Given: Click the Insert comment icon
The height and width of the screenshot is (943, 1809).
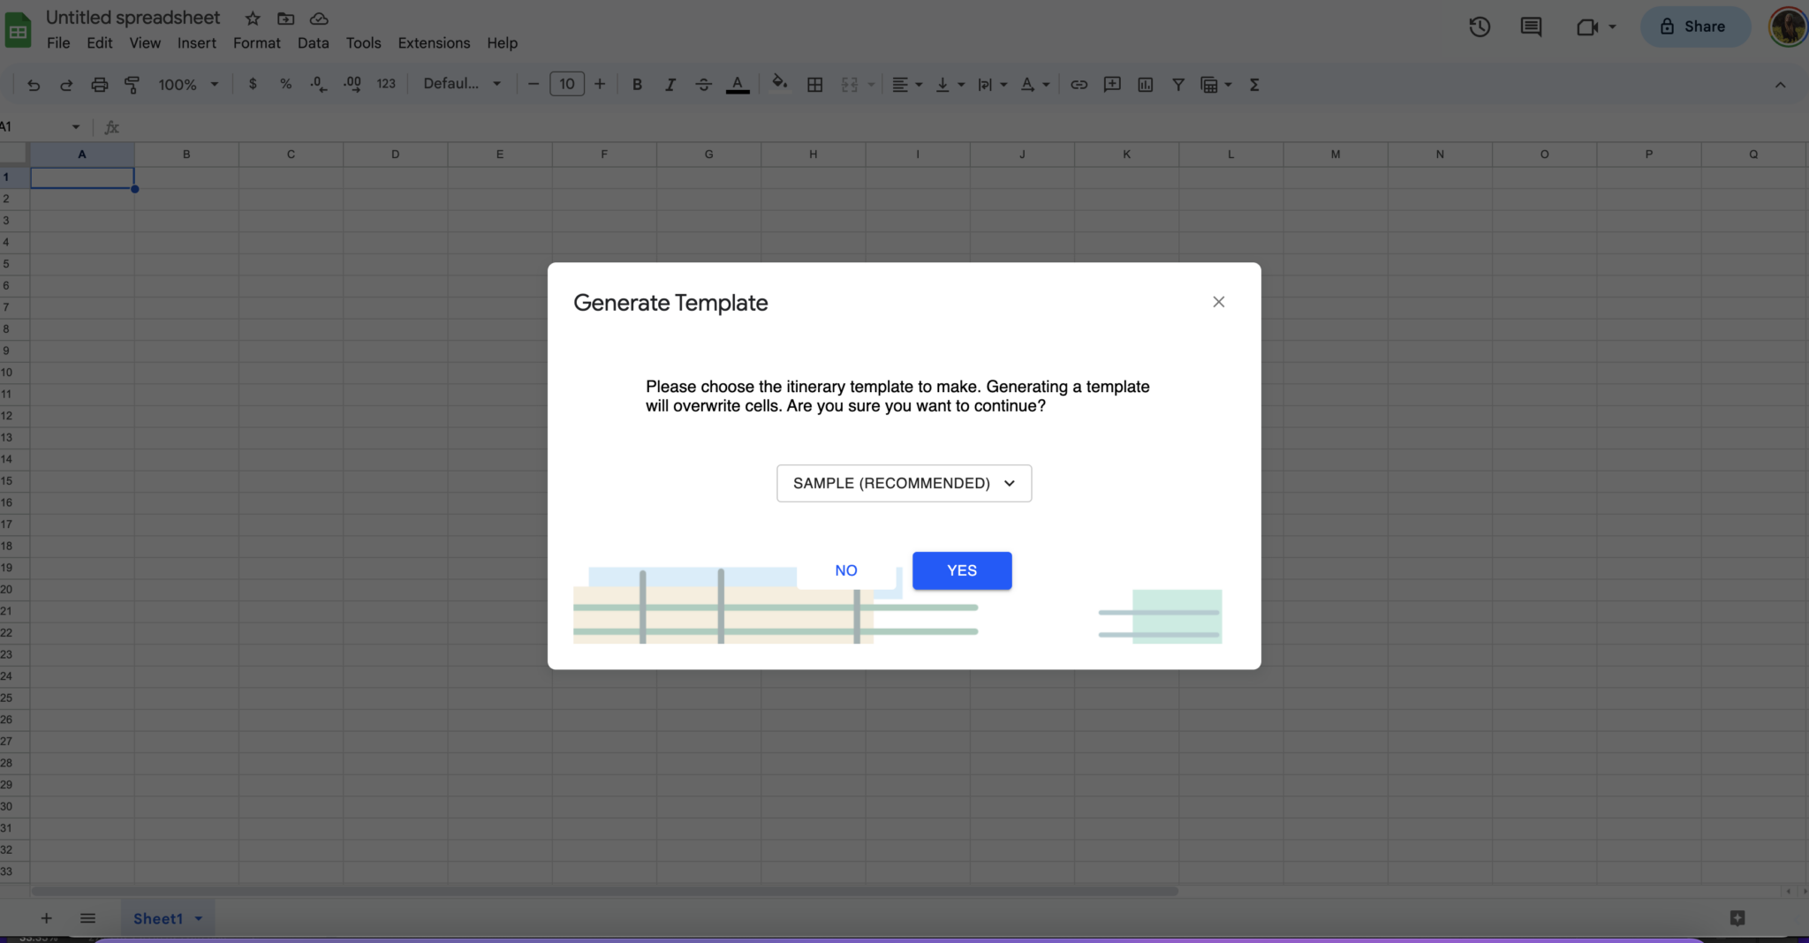Looking at the screenshot, I should click(x=1112, y=85).
